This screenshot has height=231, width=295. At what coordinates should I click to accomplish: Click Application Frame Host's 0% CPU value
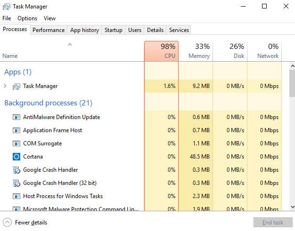[x=172, y=130]
